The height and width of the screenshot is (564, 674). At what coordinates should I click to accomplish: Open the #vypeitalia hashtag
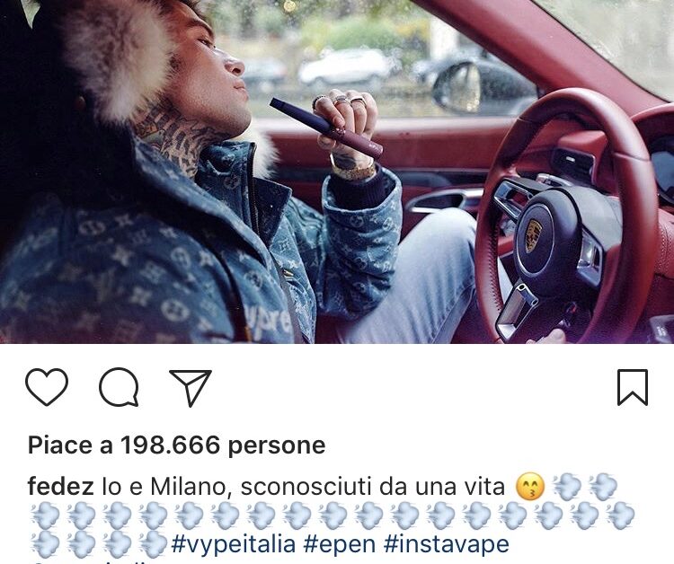tap(234, 544)
